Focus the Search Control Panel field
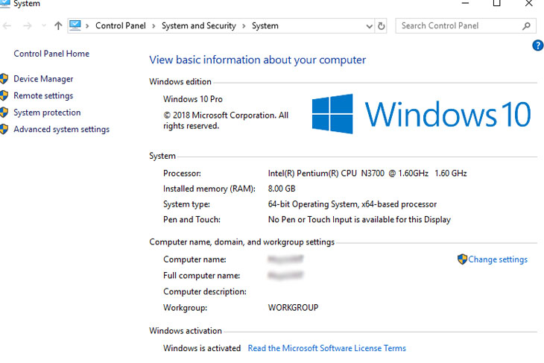544x363 pixels. pos(458,26)
